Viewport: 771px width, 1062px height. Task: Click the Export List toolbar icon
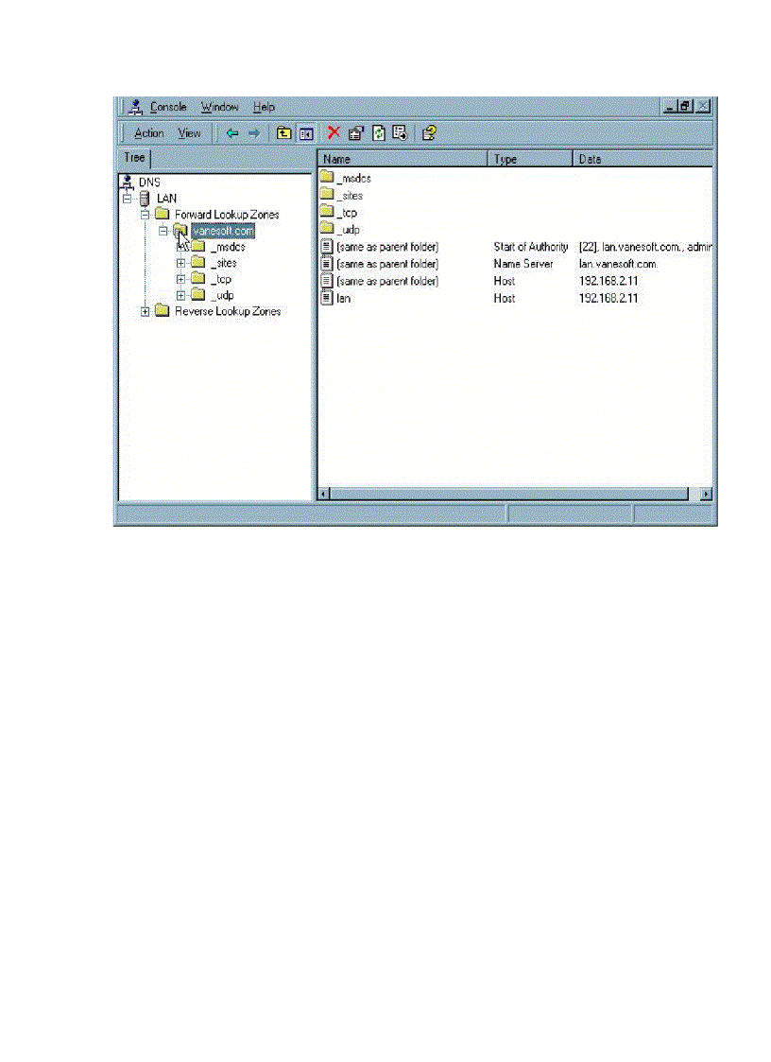coord(399,133)
